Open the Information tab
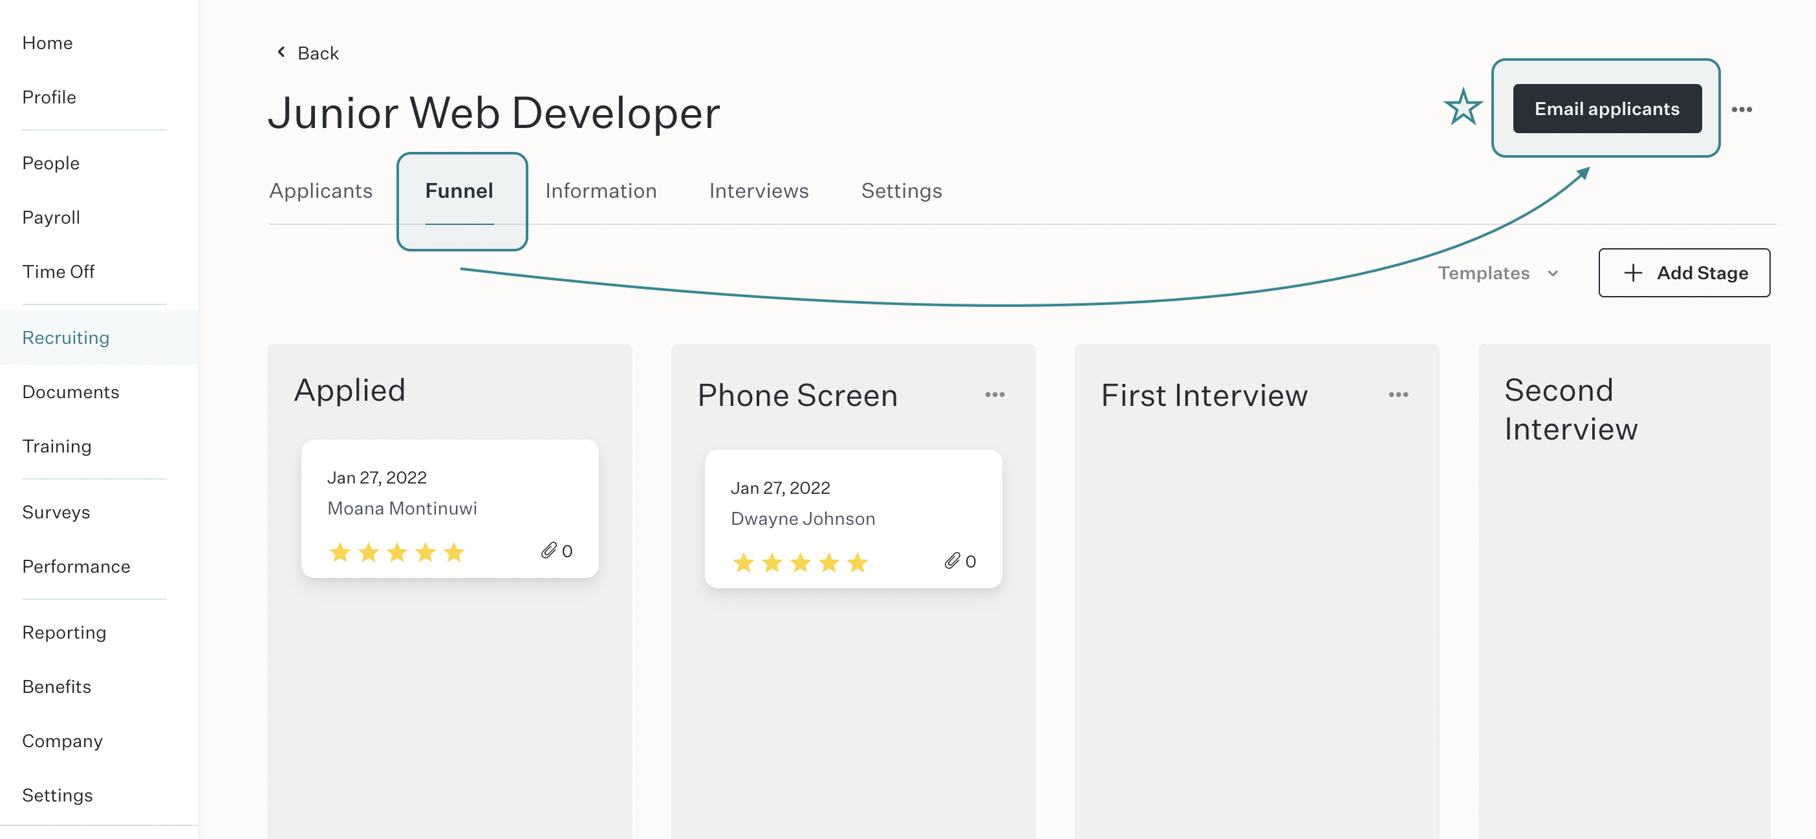The height and width of the screenshot is (839, 1816). tap(601, 191)
